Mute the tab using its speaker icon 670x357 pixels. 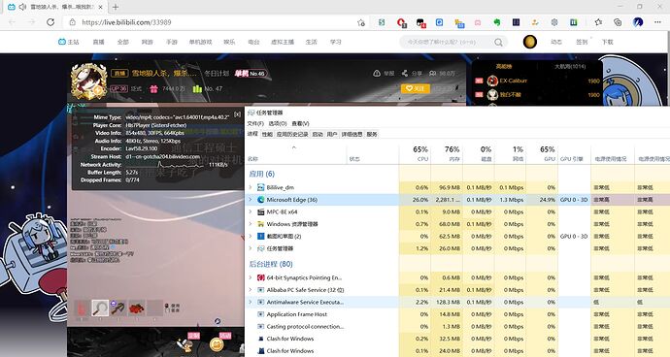pos(22,7)
